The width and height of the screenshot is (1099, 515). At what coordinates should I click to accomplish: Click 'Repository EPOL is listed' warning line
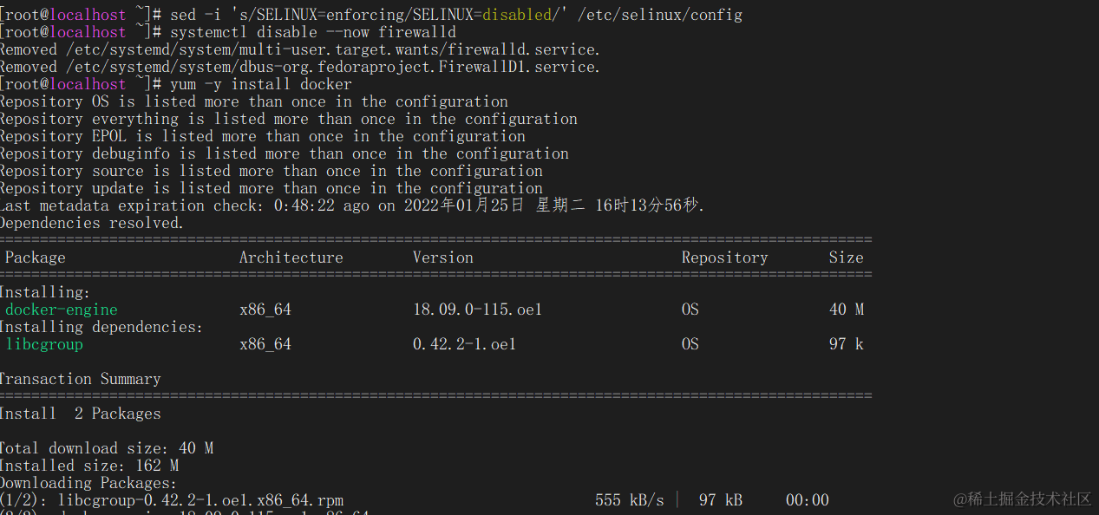point(263,136)
